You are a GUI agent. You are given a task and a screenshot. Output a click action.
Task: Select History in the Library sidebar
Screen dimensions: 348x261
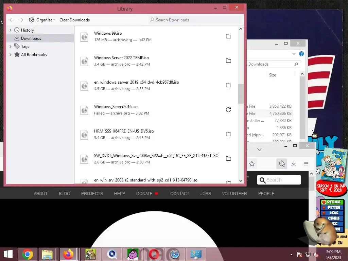coord(27,30)
